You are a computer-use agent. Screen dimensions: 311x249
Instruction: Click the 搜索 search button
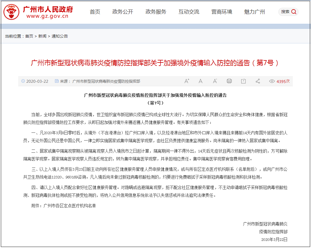pyautogui.click(x=288, y=12)
